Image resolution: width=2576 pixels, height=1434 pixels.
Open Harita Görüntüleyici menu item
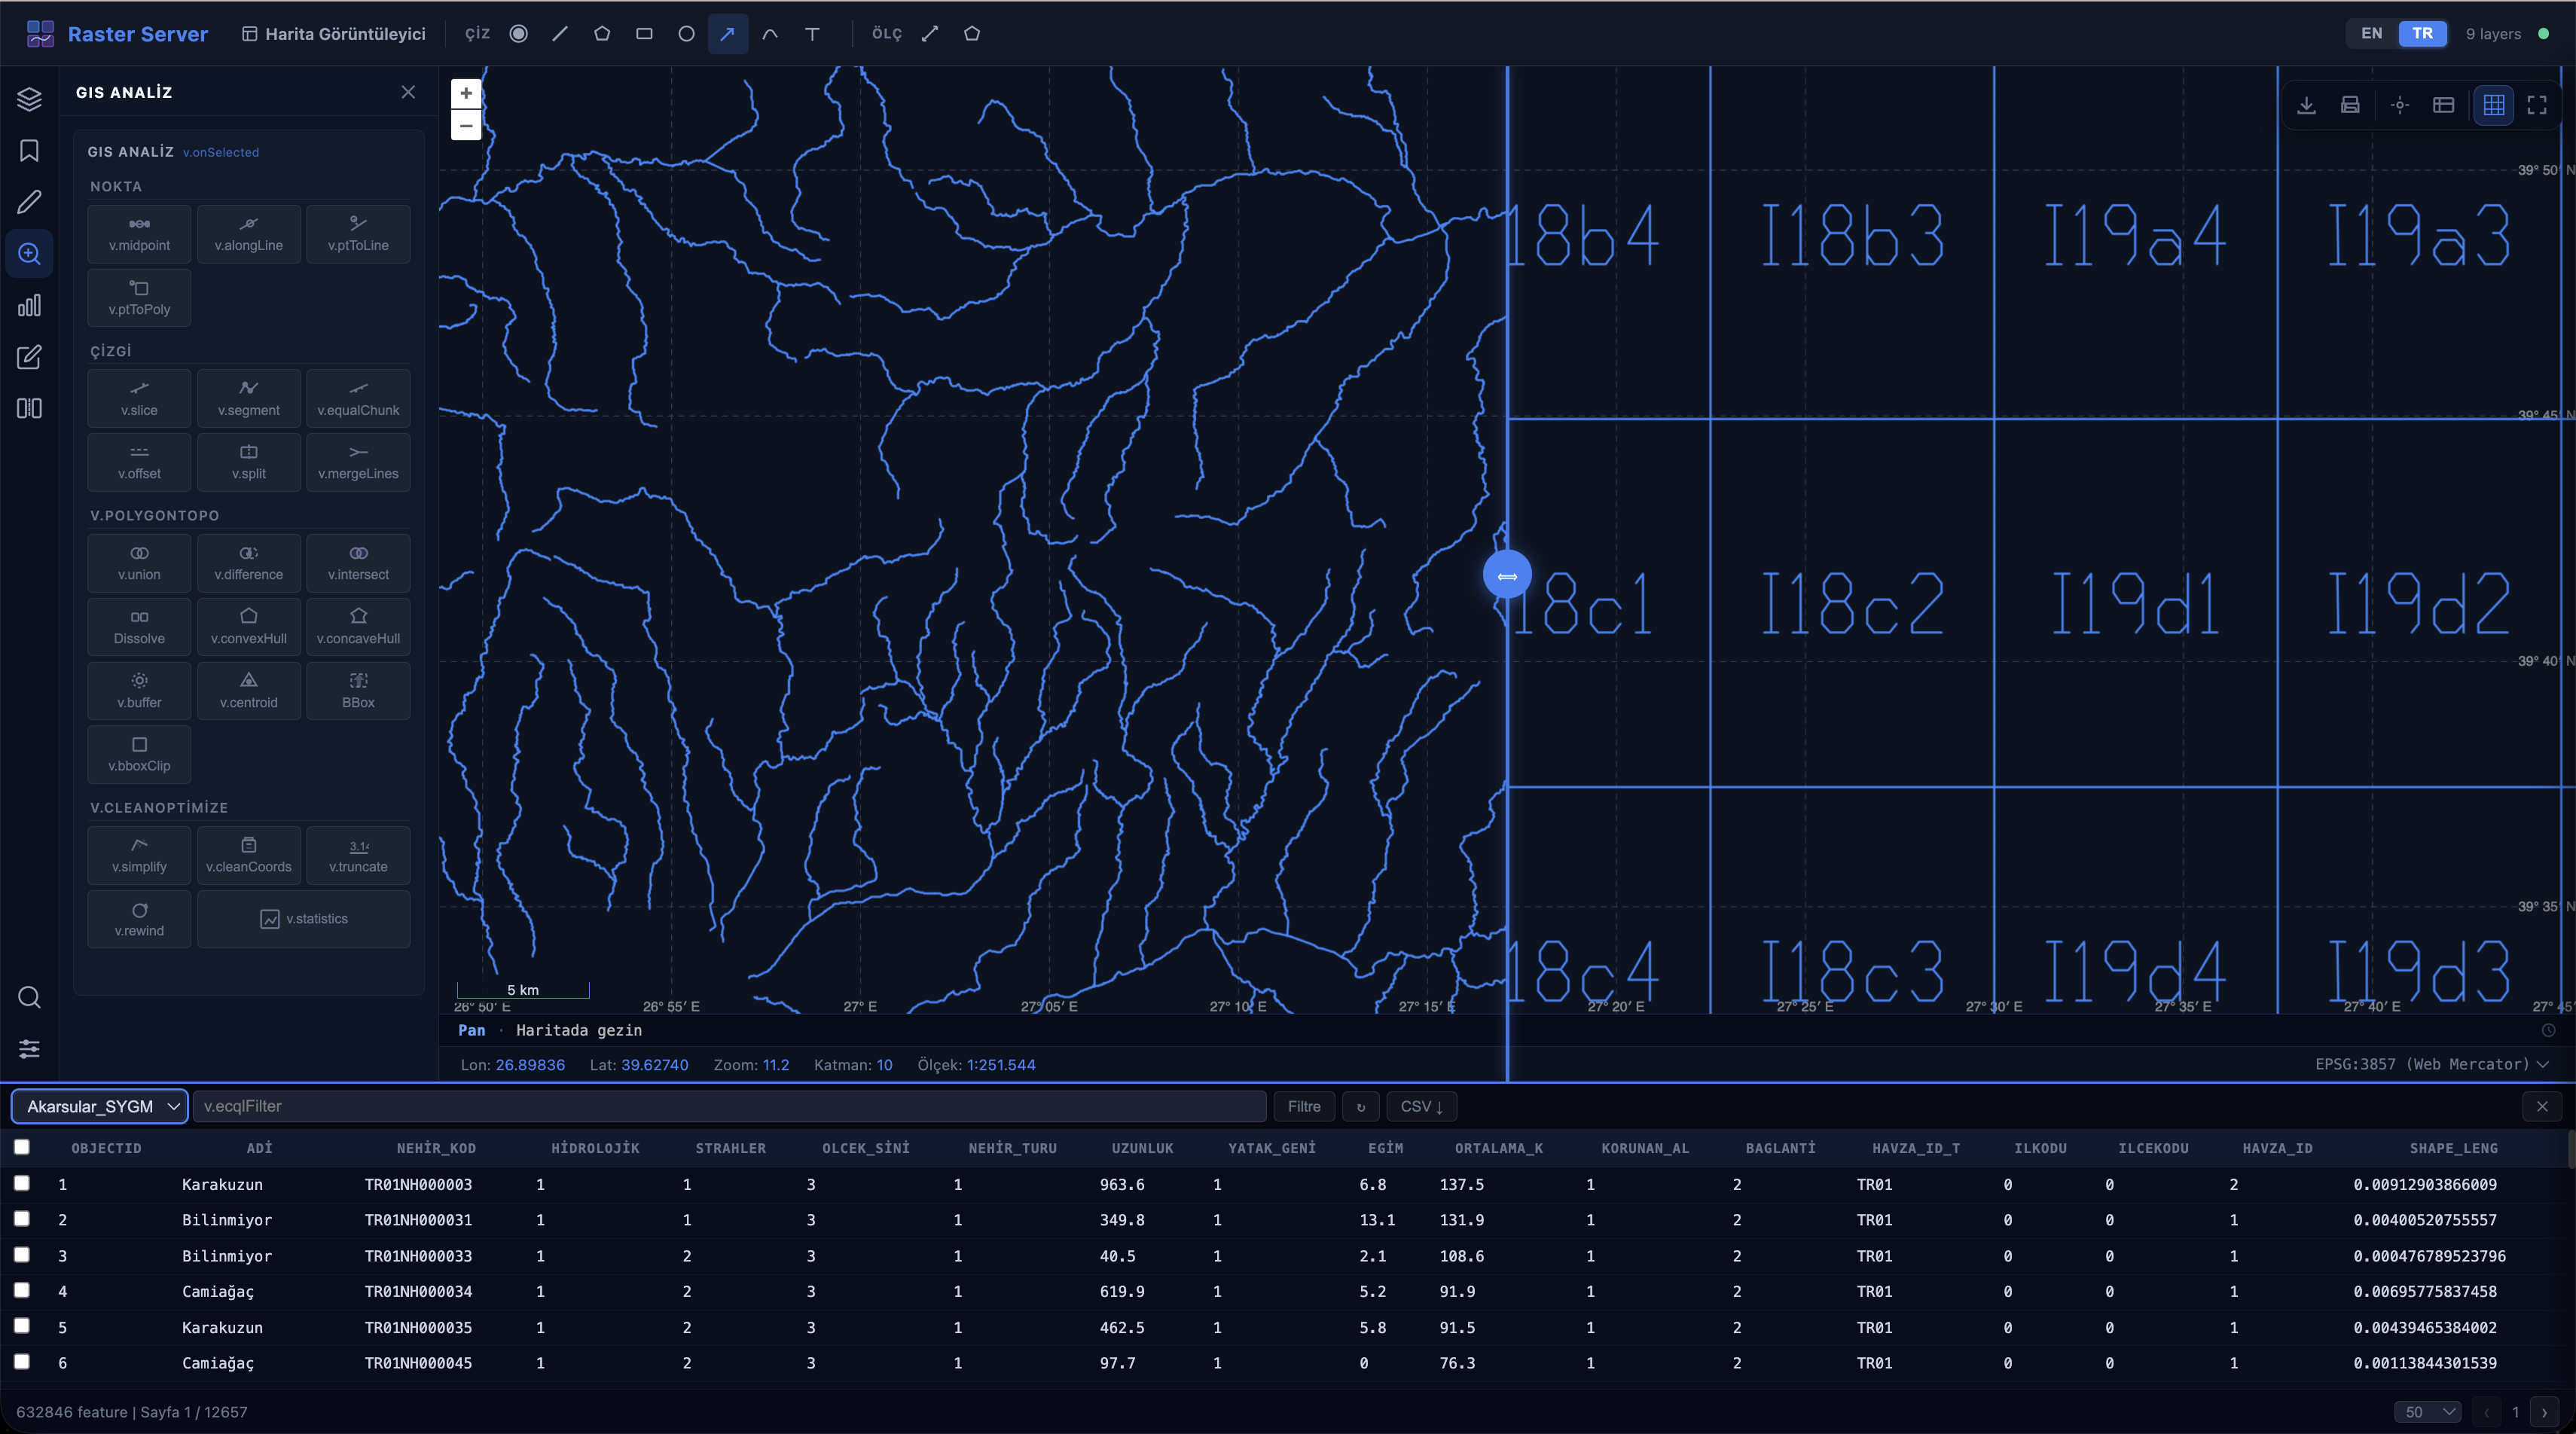click(x=334, y=34)
